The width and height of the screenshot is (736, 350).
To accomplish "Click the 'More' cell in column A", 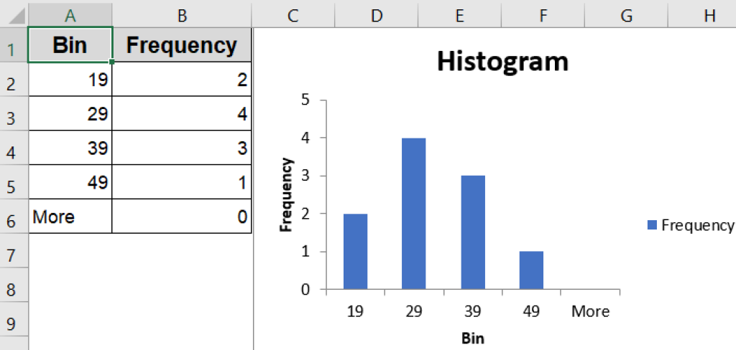I will 70,216.
